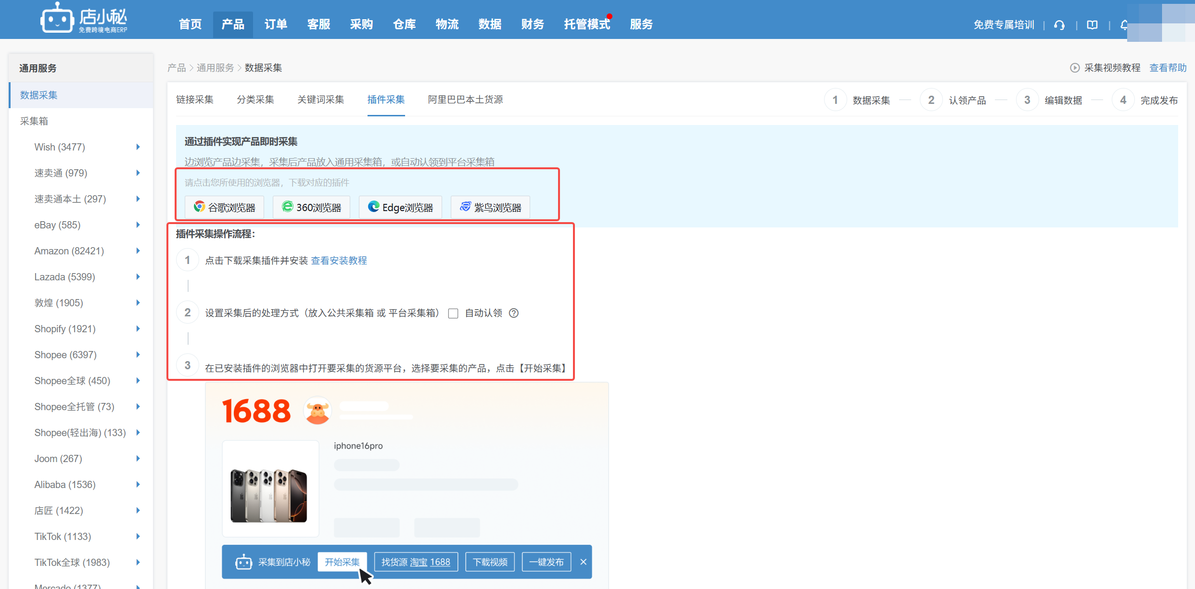Open 免费专属培训 in header

[x=1004, y=25]
